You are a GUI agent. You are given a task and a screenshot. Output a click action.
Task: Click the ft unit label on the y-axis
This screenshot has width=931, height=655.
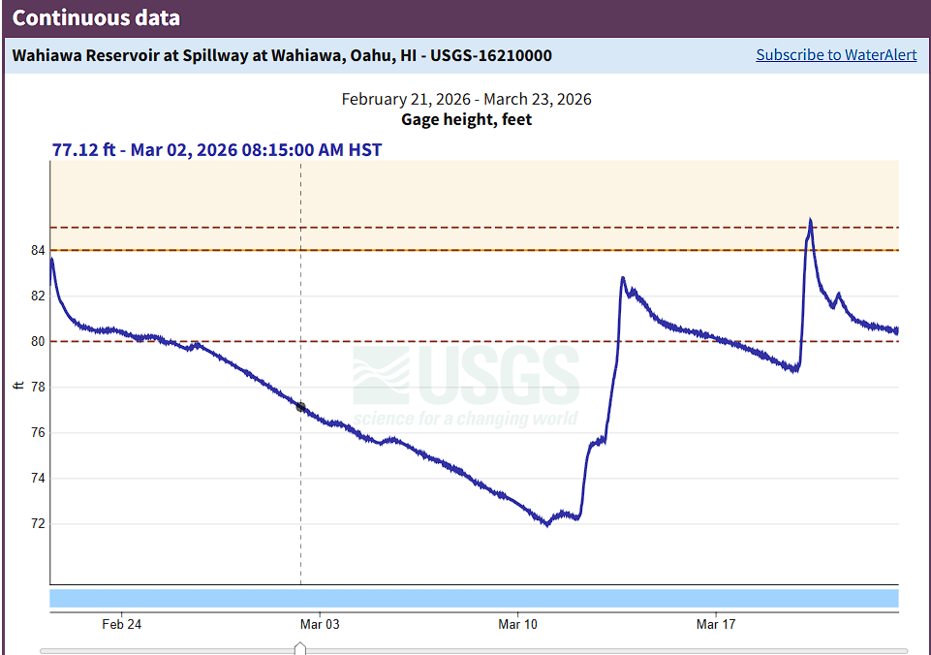[18, 386]
